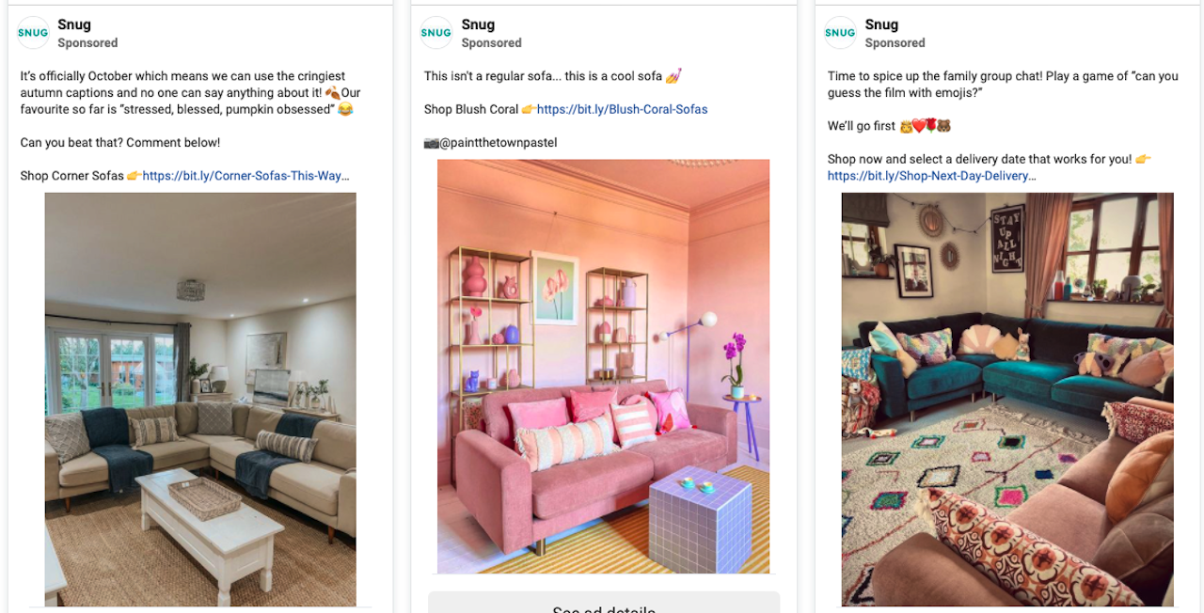
Task: Click the See ad details button
Action: (x=604, y=603)
